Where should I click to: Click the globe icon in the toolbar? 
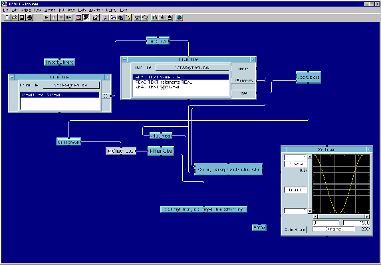point(179,17)
